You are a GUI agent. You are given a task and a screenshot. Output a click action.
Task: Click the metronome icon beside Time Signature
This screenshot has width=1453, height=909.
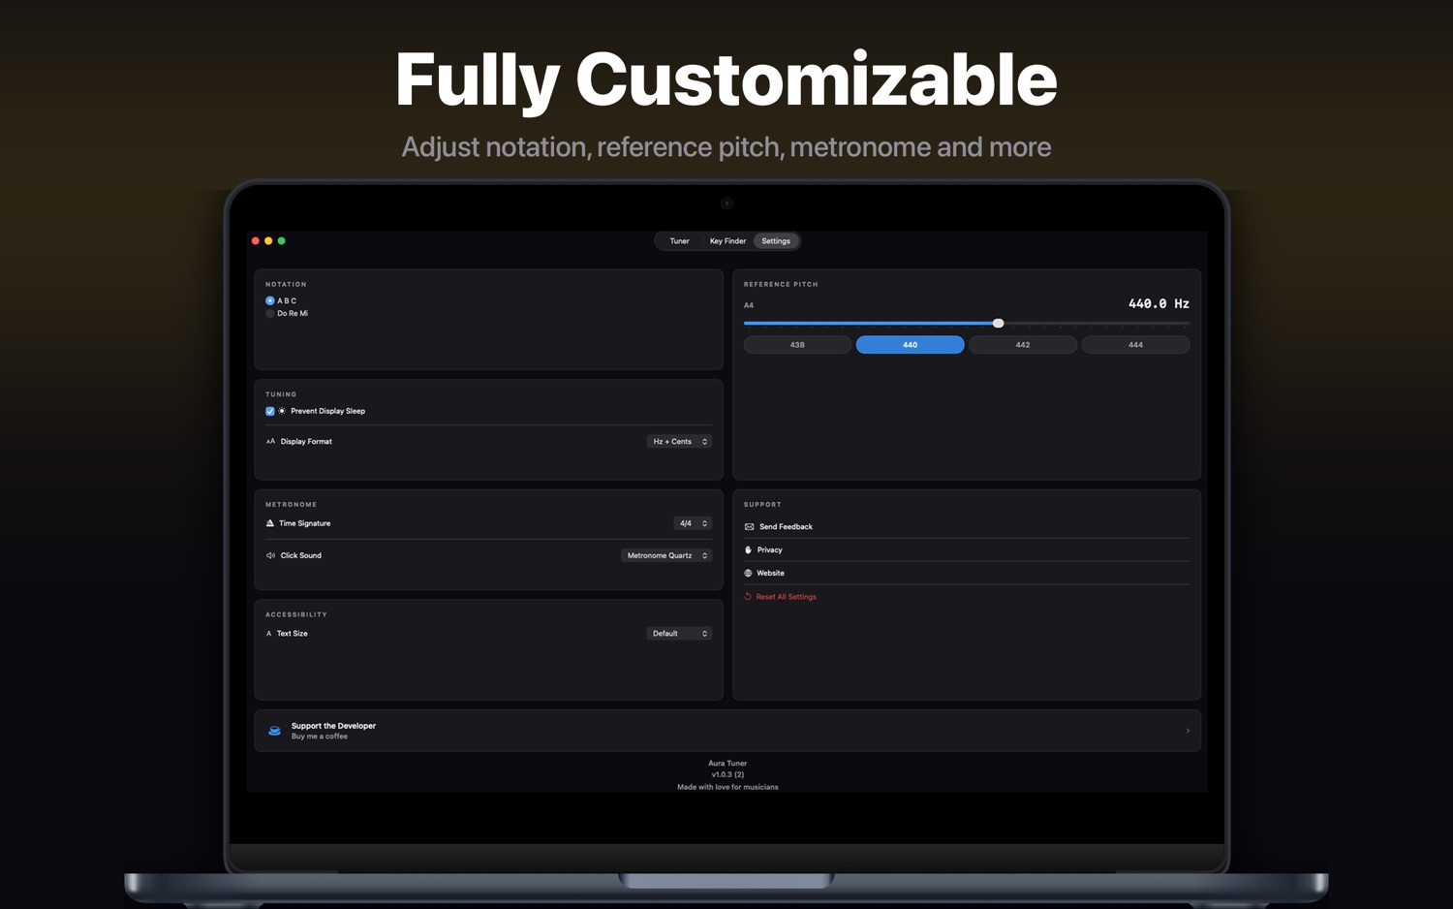(x=270, y=523)
